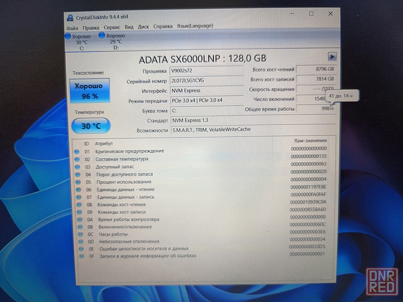The width and height of the screenshot is (403, 302).
Task: Open the Правка menu
Action: tap(91, 27)
